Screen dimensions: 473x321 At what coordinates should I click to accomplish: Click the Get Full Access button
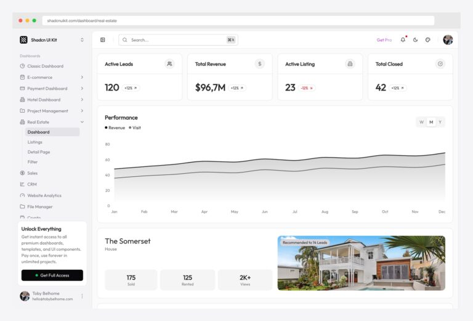point(52,275)
